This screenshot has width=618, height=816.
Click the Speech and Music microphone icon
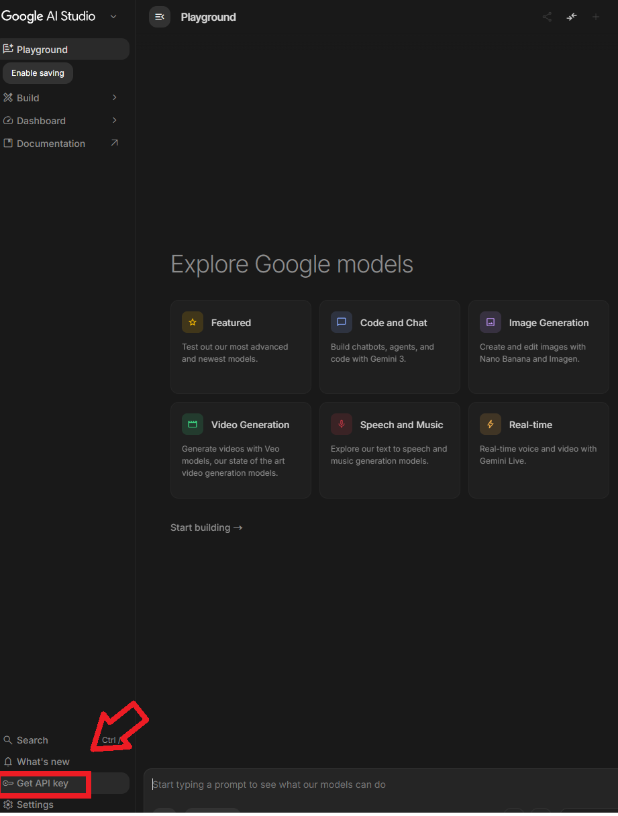pyautogui.click(x=342, y=424)
